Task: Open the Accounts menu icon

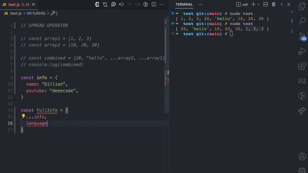Action: (302, 156)
